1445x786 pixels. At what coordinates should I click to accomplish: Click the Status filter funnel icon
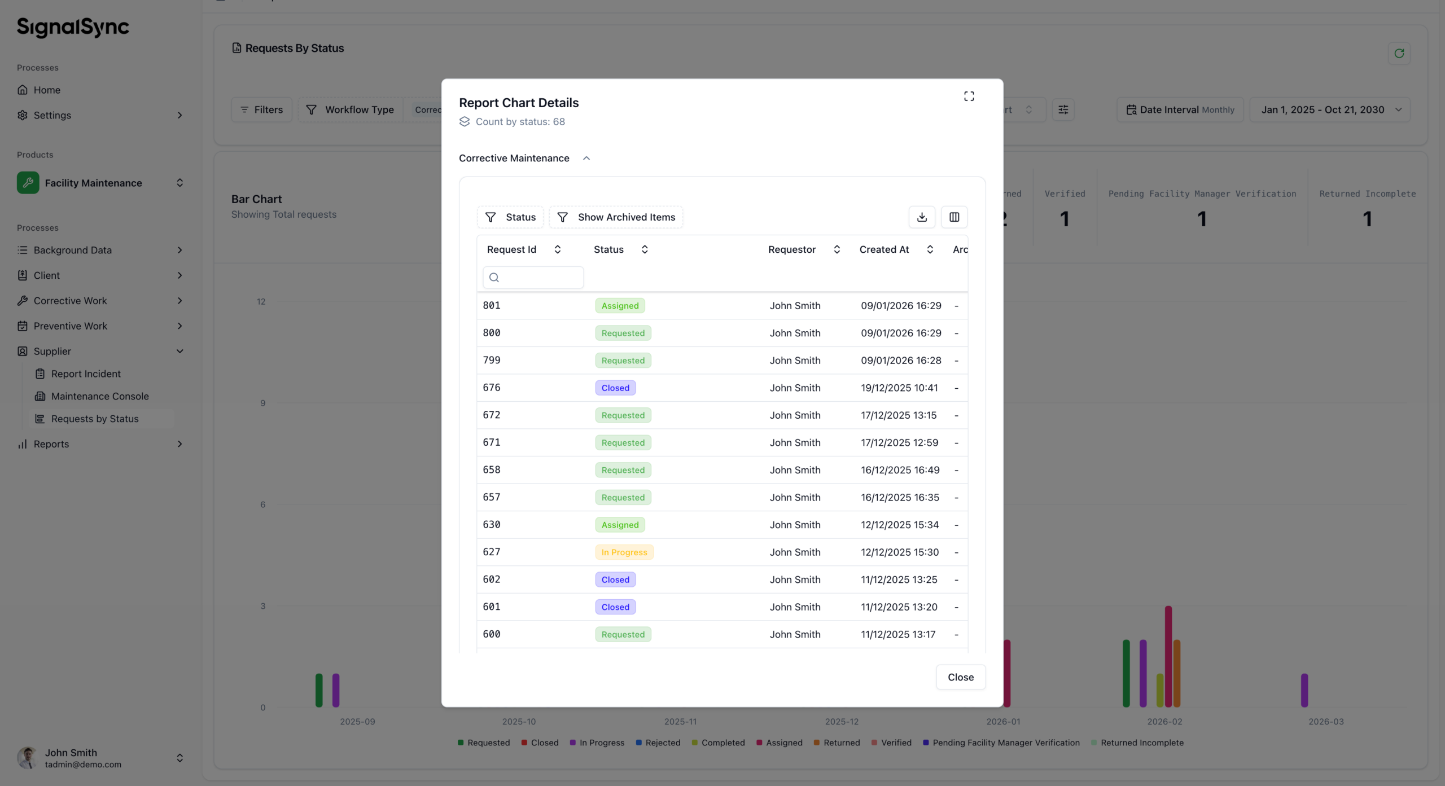[x=491, y=217]
